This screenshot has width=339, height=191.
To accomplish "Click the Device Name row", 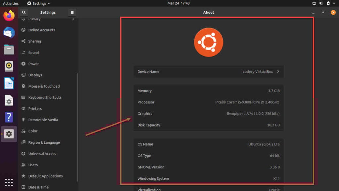I will (x=209, y=71).
